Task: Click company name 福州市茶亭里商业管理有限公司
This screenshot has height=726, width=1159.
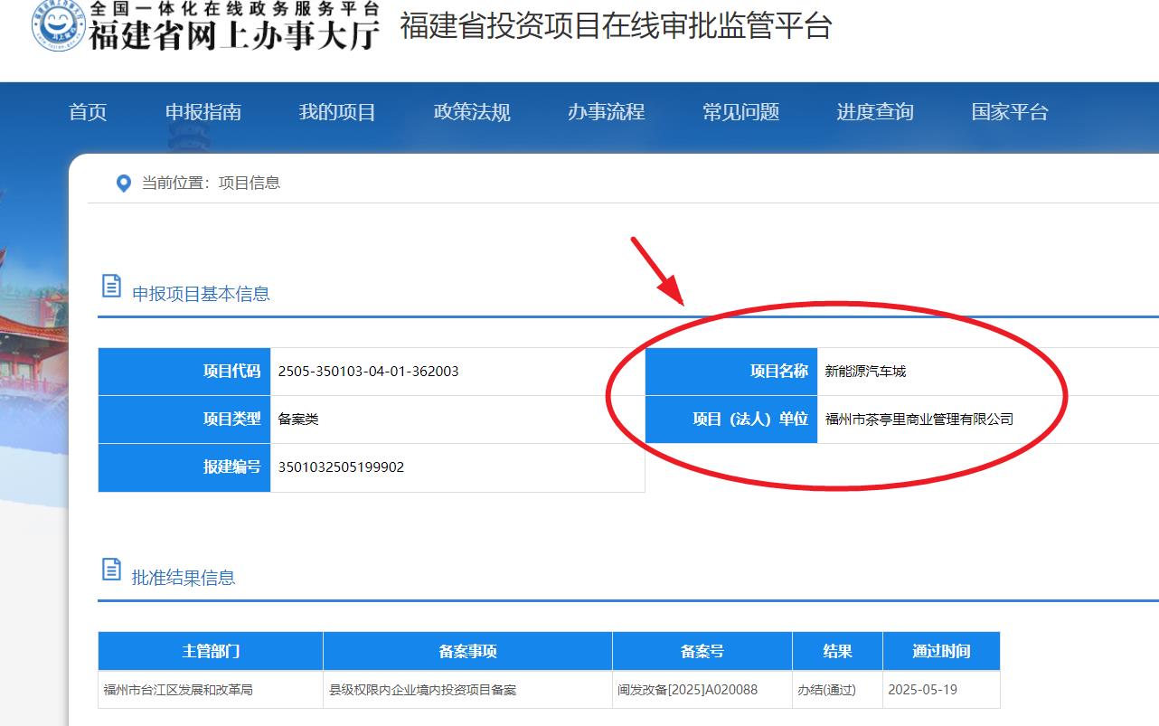Action: click(x=919, y=420)
